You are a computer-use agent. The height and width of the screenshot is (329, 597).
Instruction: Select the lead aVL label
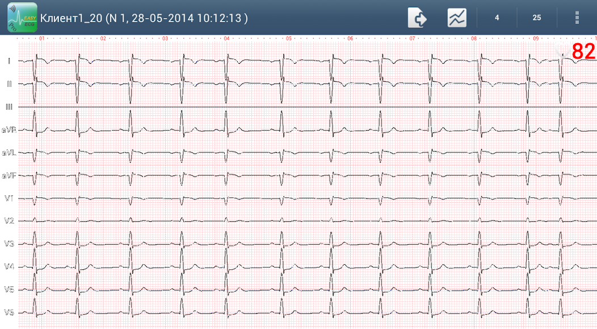[8, 152]
